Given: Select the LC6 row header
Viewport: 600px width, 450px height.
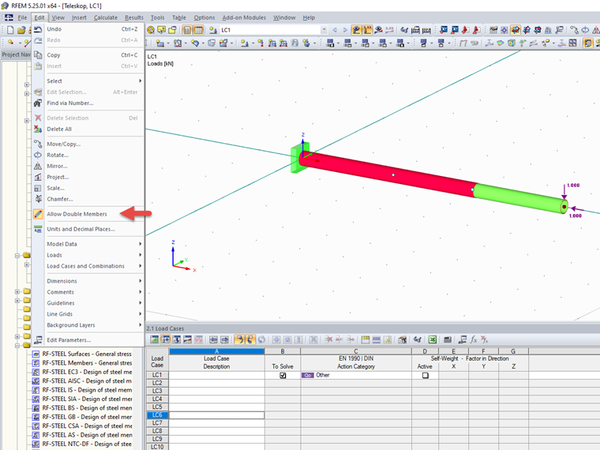Looking at the screenshot, I should [157, 415].
